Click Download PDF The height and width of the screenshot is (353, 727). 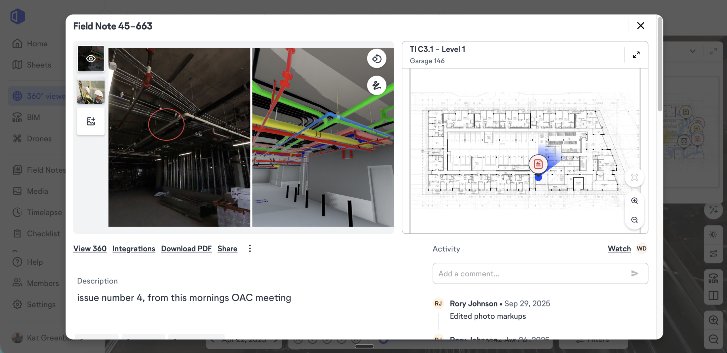pos(186,249)
